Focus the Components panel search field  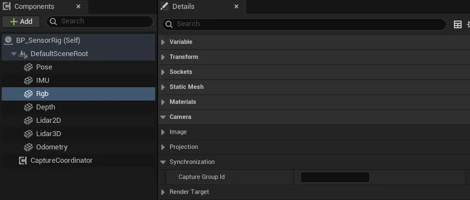[100, 22]
